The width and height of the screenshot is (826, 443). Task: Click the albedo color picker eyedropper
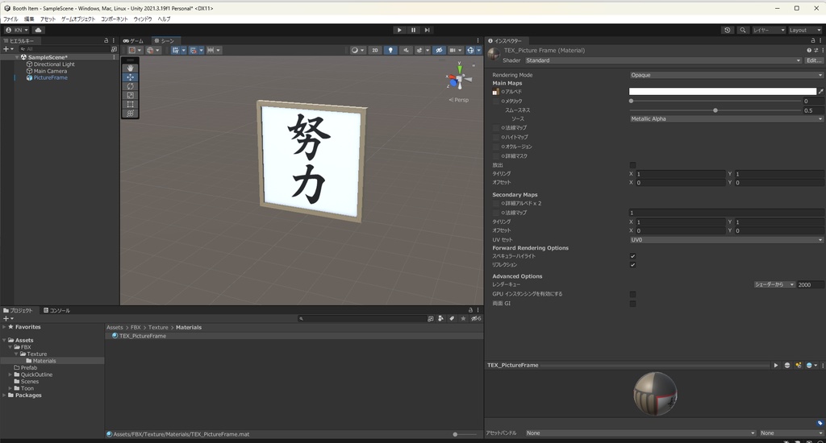point(820,92)
